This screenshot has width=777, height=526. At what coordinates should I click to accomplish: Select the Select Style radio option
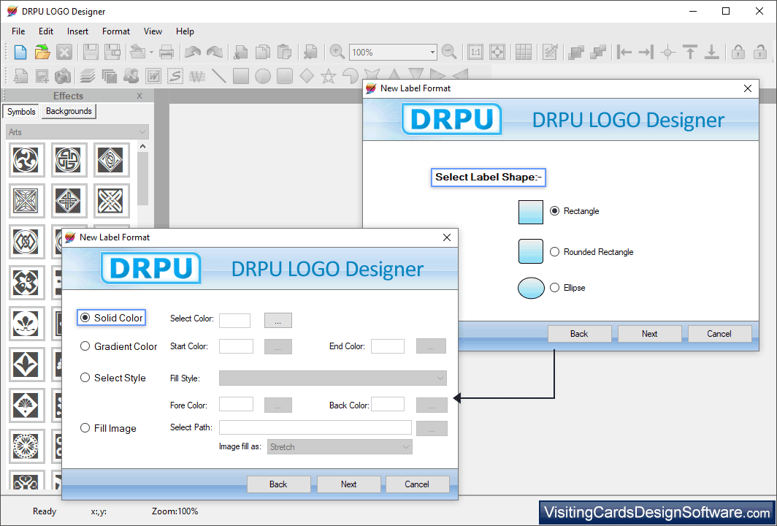coord(113,378)
